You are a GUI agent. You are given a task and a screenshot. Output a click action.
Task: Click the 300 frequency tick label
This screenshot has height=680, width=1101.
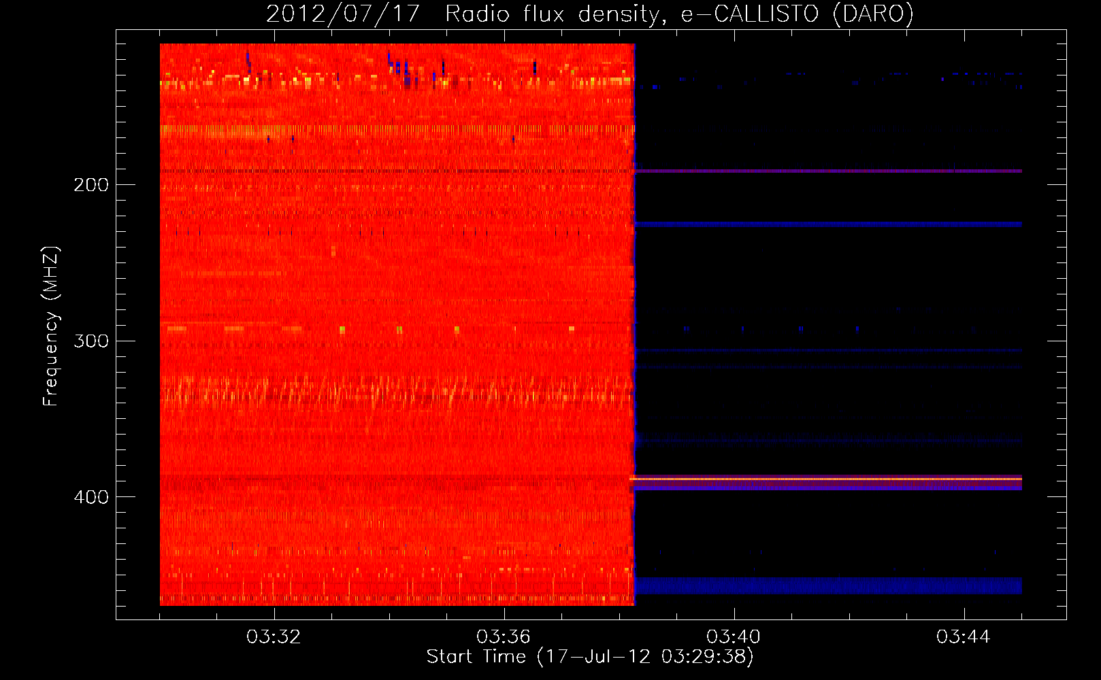pyautogui.click(x=91, y=341)
